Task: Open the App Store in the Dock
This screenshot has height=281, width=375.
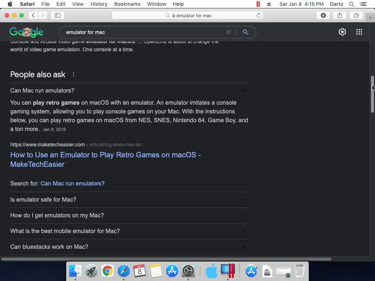Action: point(172,271)
